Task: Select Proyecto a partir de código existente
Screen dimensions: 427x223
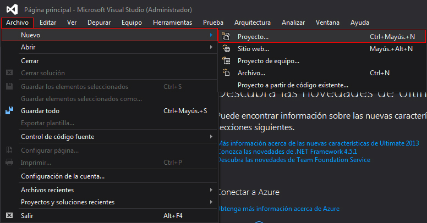Action: coord(293,85)
